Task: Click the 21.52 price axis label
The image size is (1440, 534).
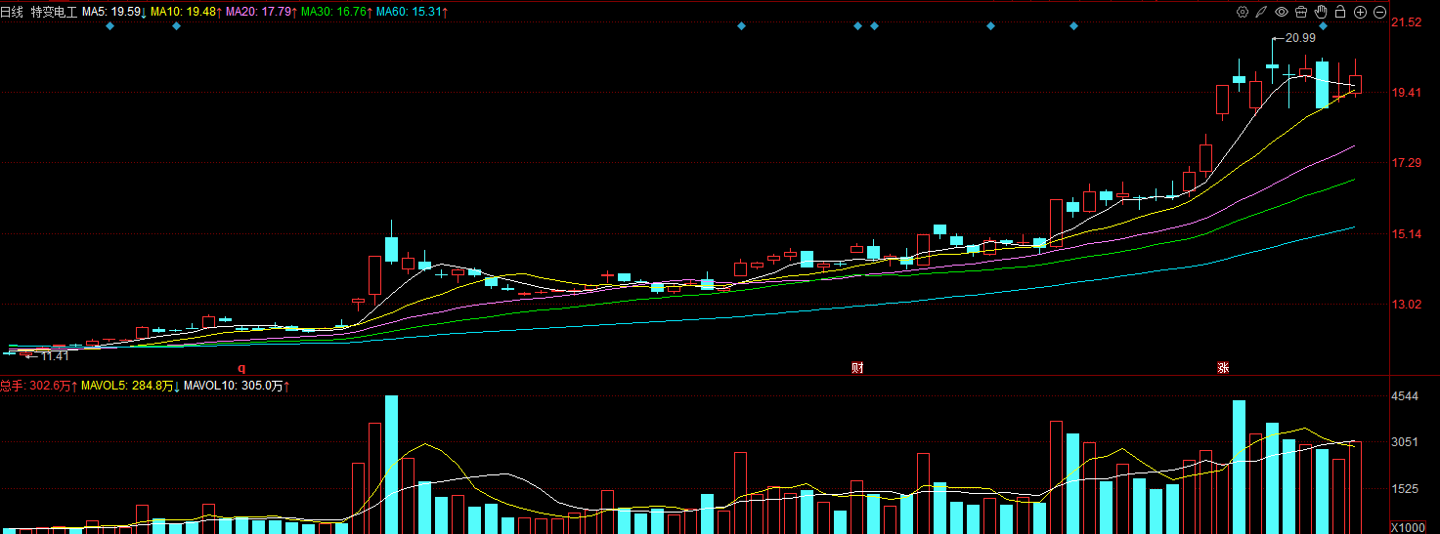Action: click(1407, 22)
